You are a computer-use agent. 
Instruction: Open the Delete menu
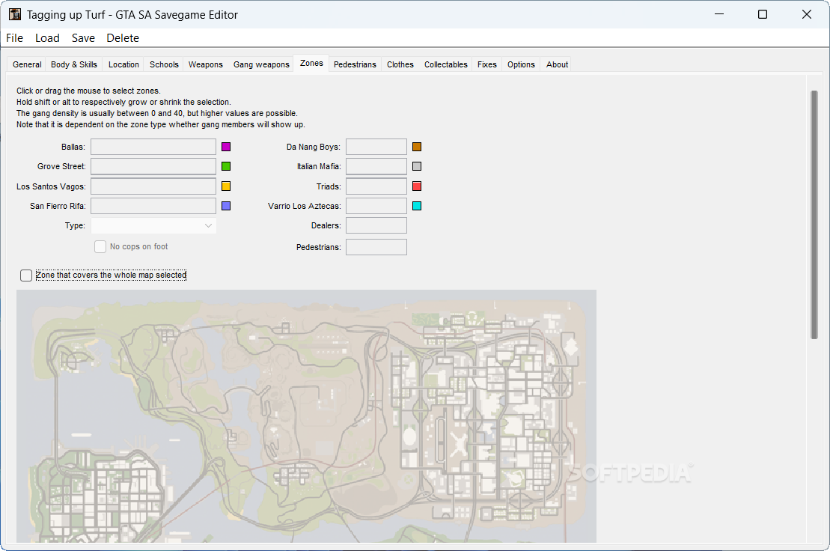(122, 38)
